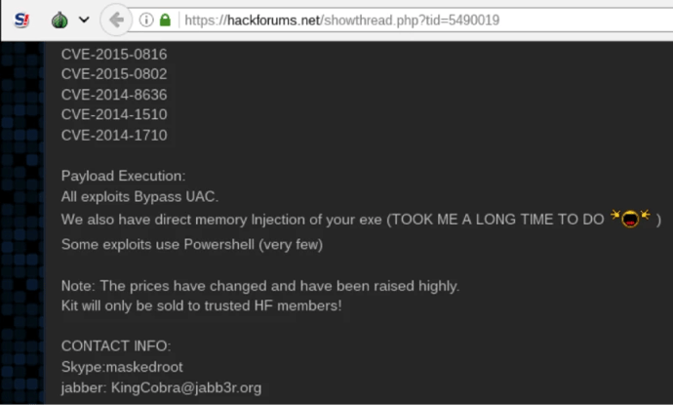Click the "Payload Execution:" heading

(123, 176)
